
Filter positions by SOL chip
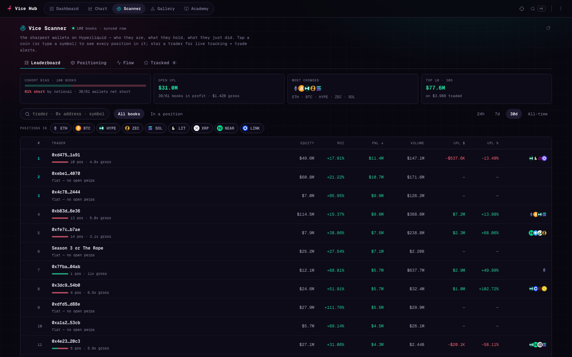click(156, 128)
